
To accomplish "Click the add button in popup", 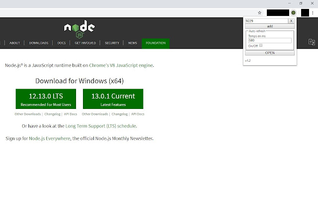I will click(270, 26).
